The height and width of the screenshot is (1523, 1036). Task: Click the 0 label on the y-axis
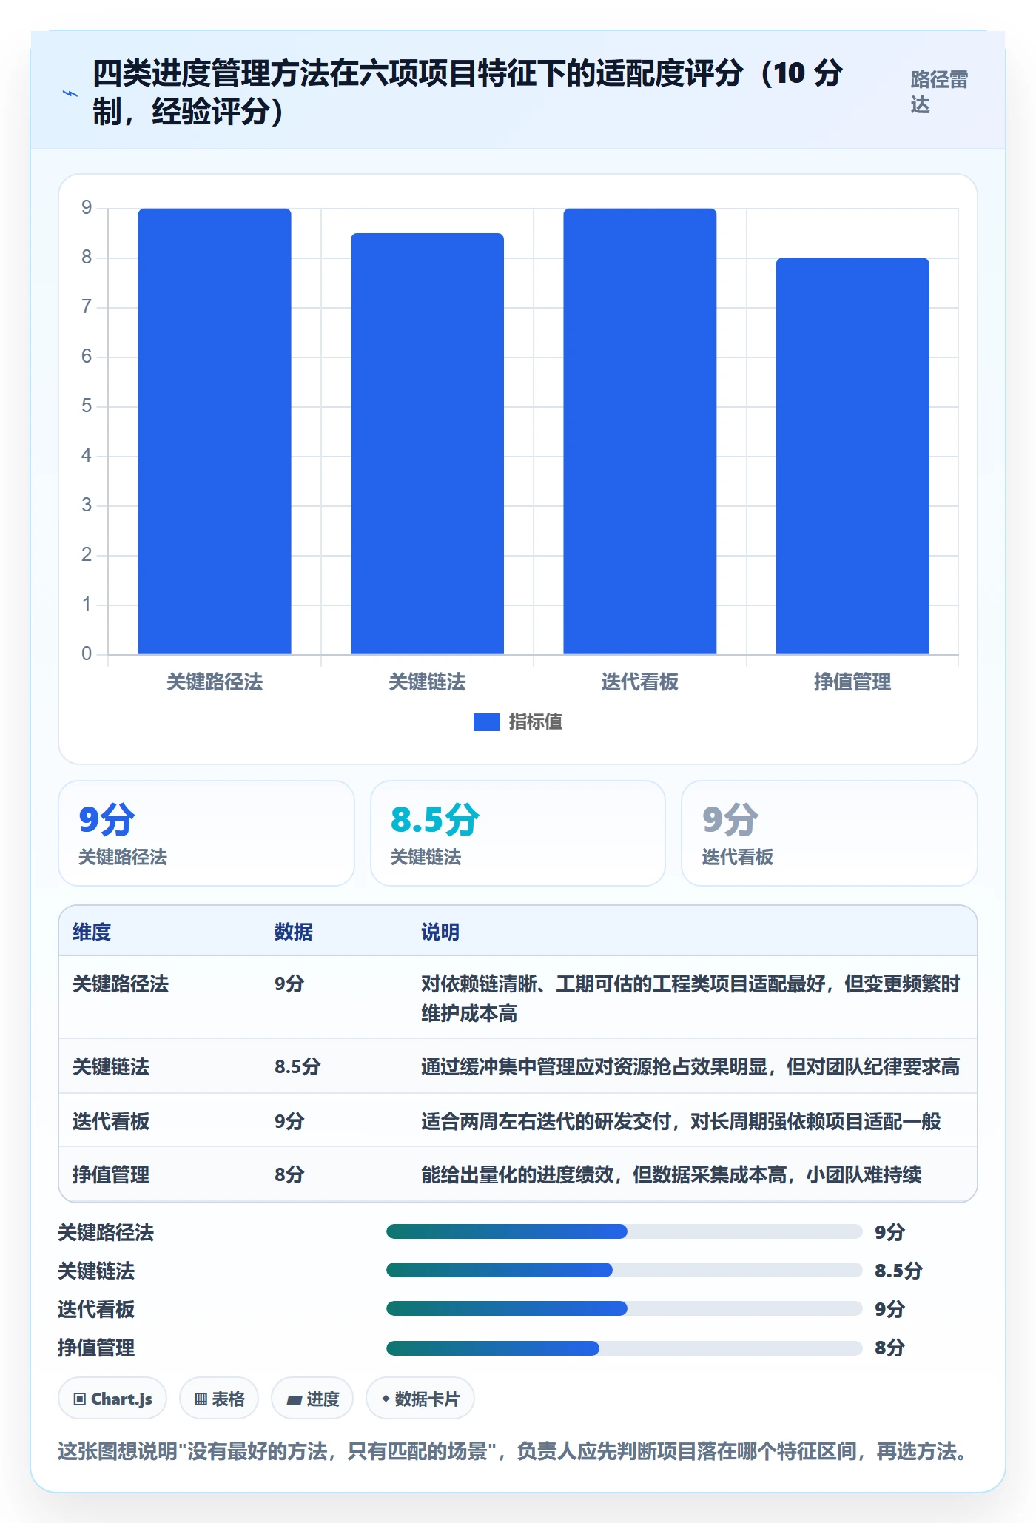[87, 653]
